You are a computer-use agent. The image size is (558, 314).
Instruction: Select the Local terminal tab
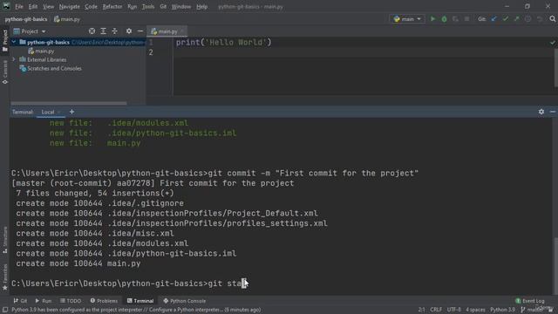[x=48, y=112]
